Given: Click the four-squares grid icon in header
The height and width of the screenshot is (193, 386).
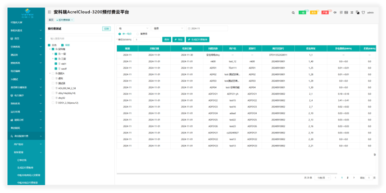Looking at the screenshot, I should click(341, 13).
